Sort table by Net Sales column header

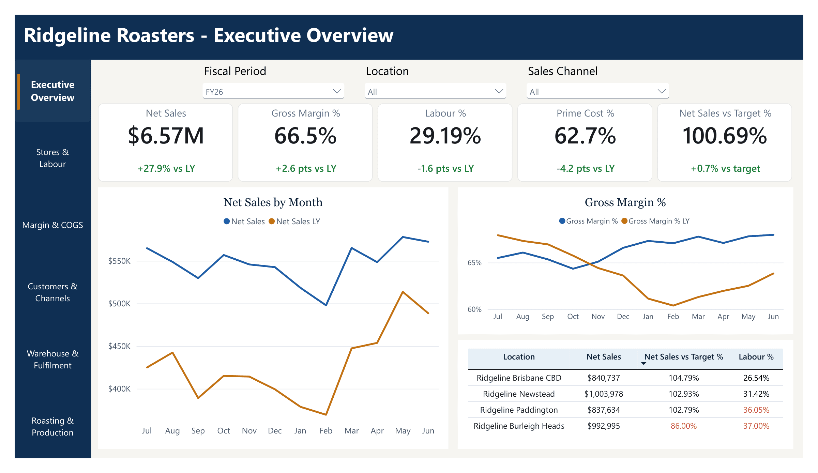point(604,357)
